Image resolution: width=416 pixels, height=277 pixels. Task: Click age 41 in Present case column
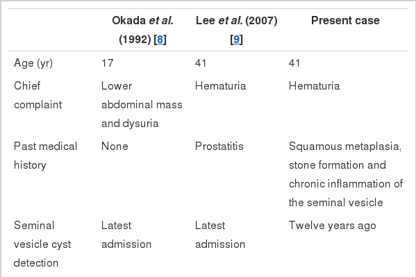[294, 63]
